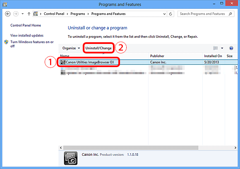The width and height of the screenshot is (240, 169).
Task: Refresh the Programs and Features list
Action: click(x=170, y=14)
